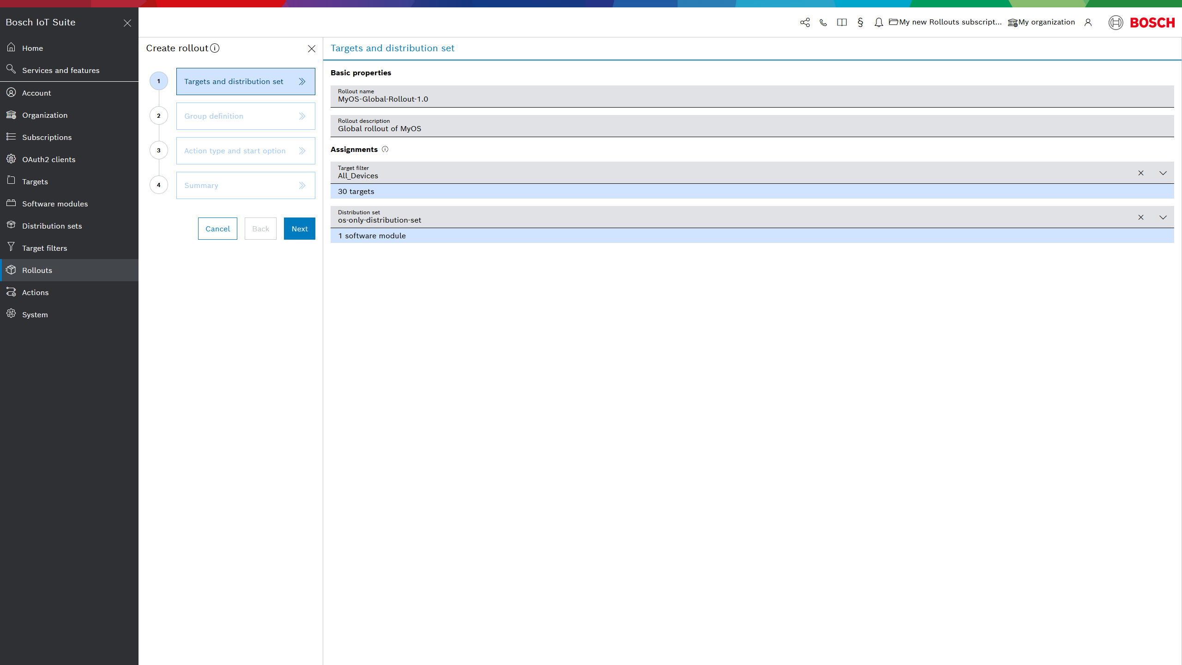Select Action type and start option step
This screenshot has width=1182, height=665.
[246, 151]
